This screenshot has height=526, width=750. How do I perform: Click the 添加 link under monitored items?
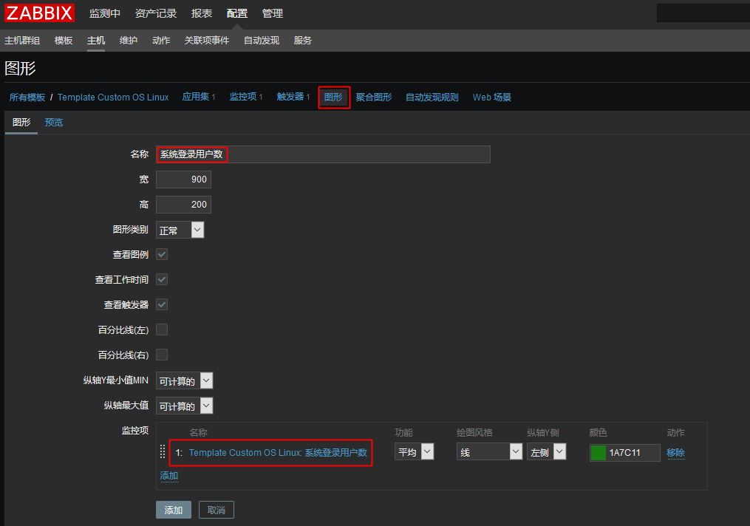coord(169,476)
